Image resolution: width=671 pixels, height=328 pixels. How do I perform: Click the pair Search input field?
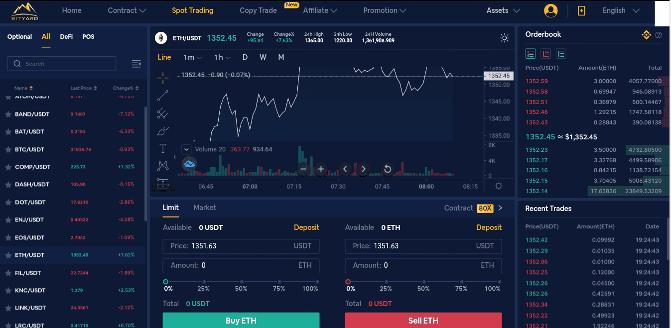pos(62,64)
